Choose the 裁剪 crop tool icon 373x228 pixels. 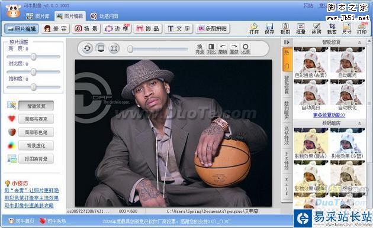(x=332, y=28)
